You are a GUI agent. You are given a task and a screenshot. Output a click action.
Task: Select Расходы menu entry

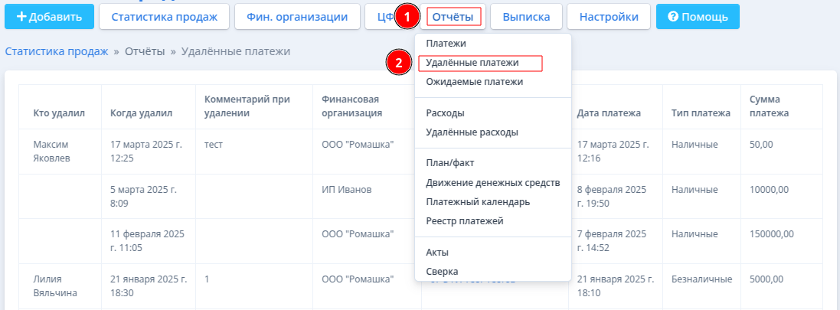coord(445,113)
